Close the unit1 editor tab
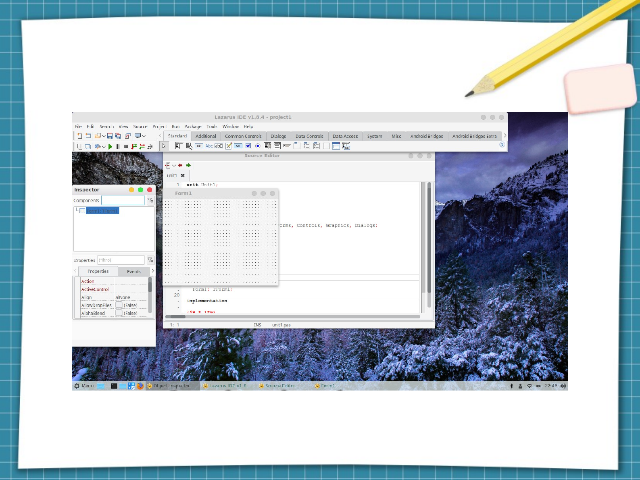The width and height of the screenshot is (640, 480). coord(183,175)
